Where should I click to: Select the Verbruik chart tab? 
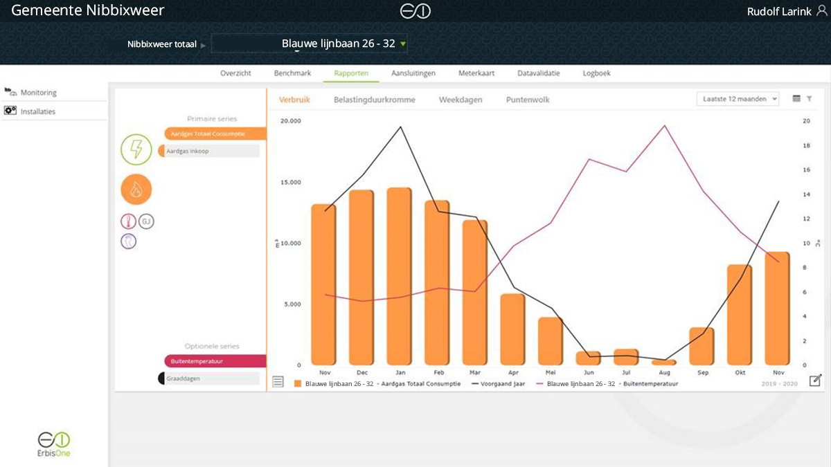coord(294,100)
